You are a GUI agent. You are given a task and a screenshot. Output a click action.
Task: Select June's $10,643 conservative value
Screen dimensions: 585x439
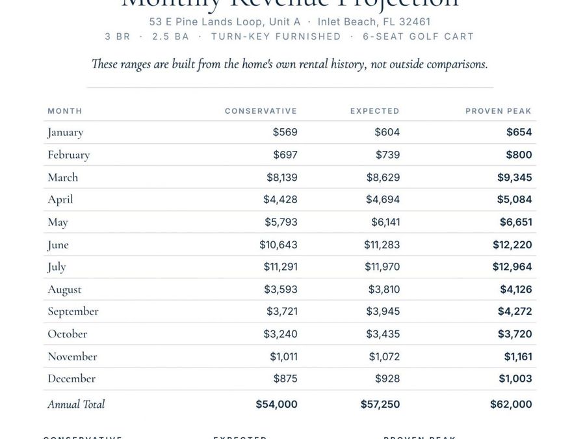tap(279, 245)
